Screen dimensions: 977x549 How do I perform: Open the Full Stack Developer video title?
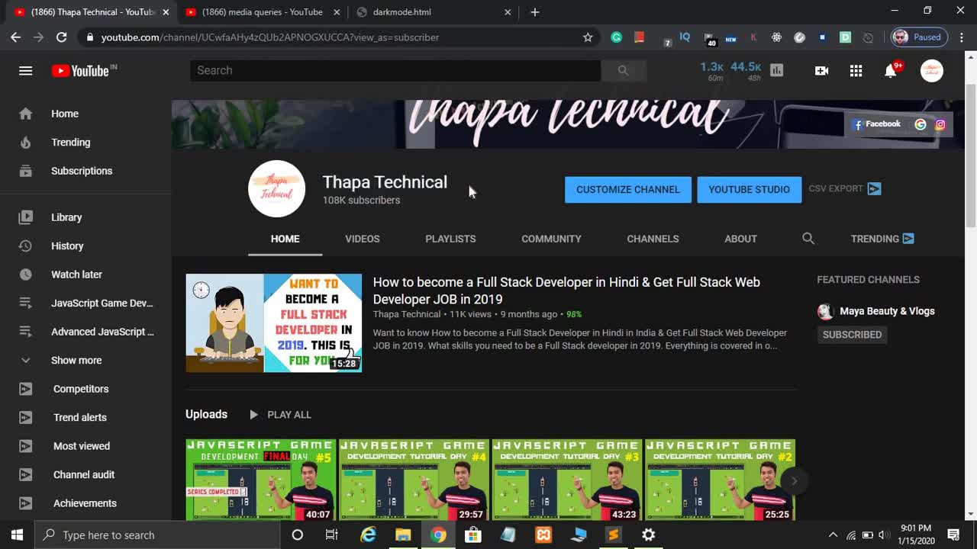566,291
